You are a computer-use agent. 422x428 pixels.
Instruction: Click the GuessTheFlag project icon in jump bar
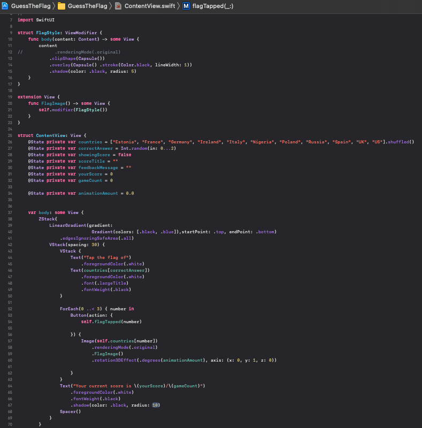[x=5, y=6]
